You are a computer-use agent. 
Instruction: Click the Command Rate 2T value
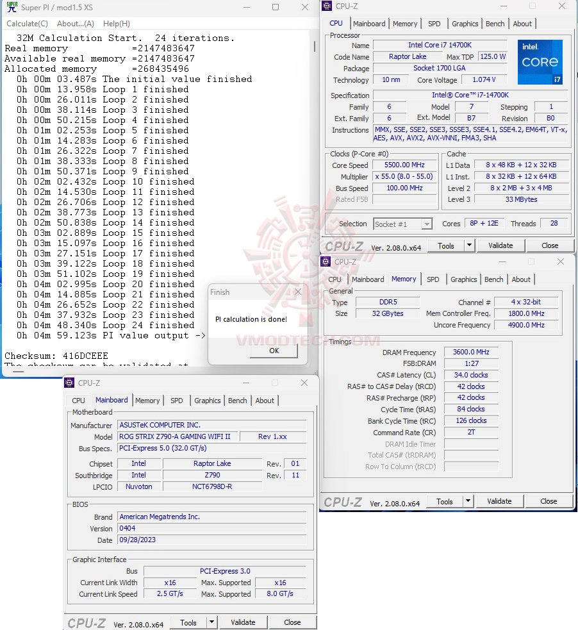tap(471, 433)
